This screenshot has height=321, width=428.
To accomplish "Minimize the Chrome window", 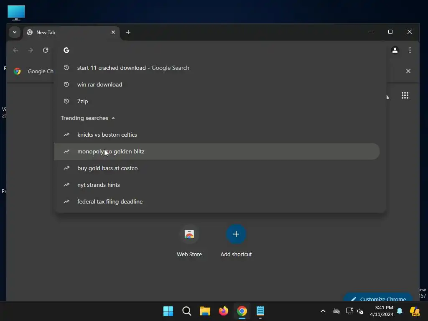I will click(x=371, y=32).
